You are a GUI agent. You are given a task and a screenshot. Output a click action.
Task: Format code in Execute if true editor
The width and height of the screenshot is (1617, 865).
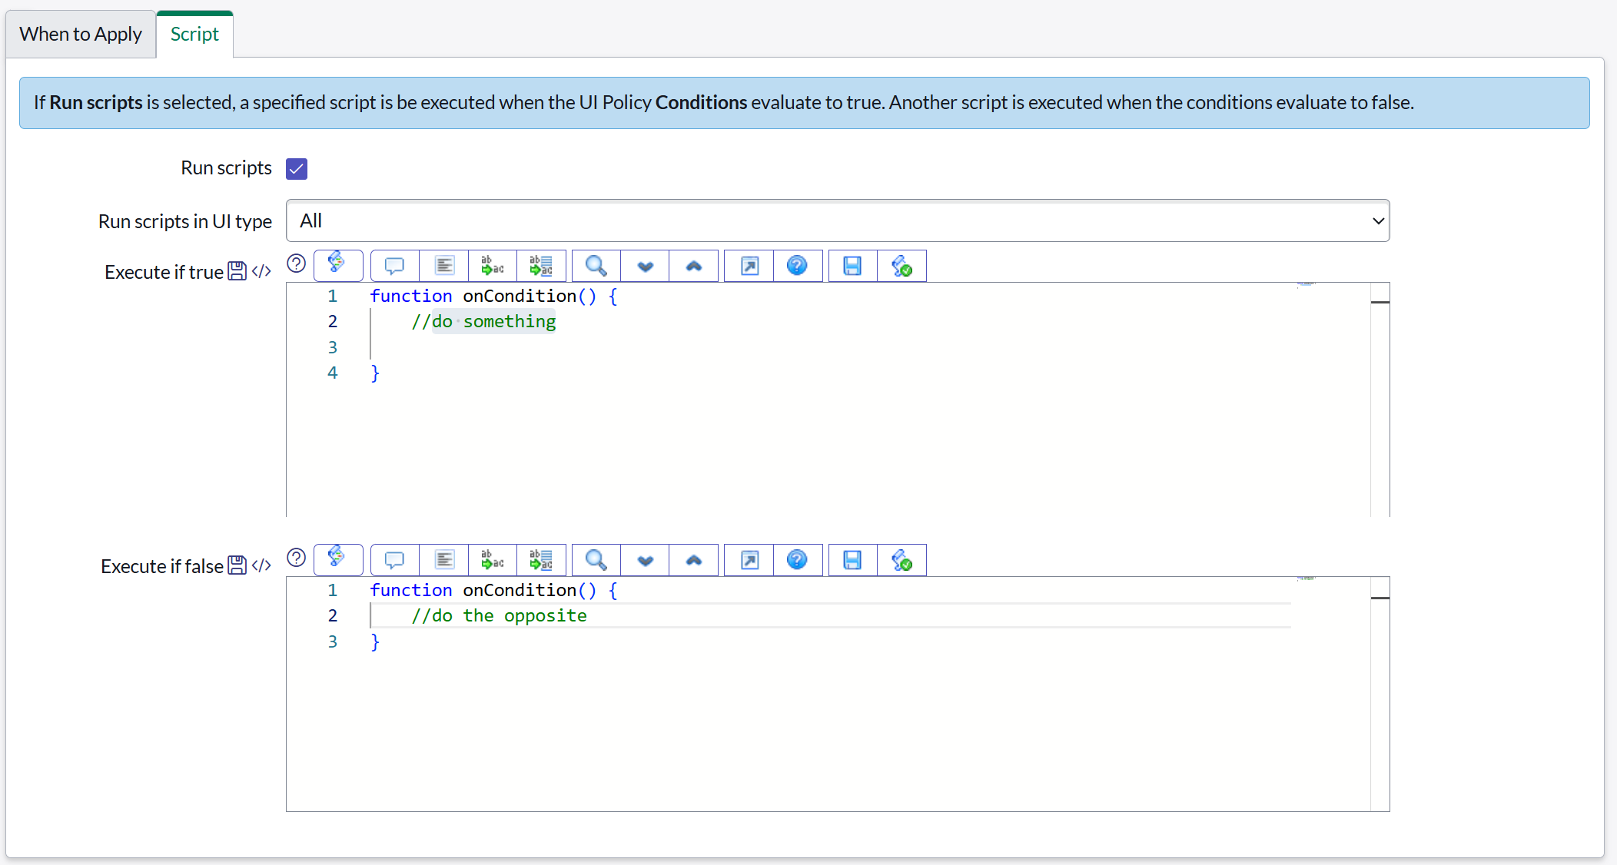coord(444,266)
